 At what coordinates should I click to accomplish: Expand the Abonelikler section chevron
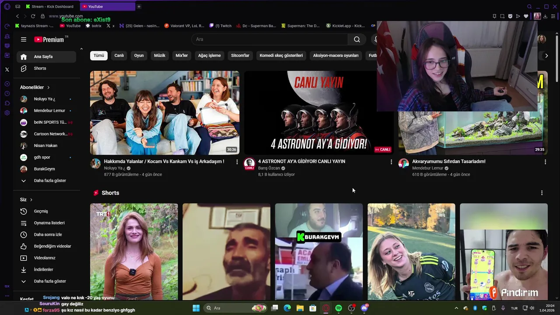coord(48,87)
